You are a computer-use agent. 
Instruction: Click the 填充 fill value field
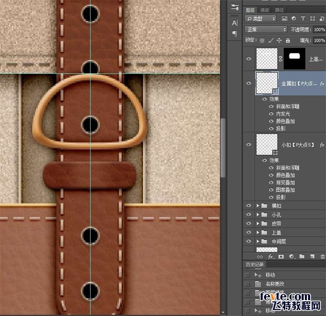click(319, 40)
